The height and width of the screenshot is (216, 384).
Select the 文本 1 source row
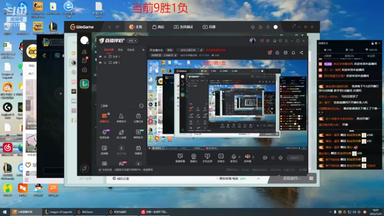pos(121,57)
